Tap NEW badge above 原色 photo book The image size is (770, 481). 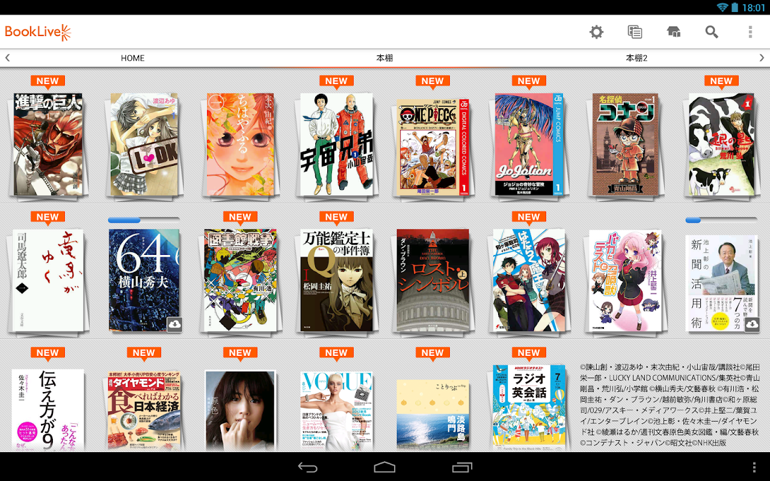click(240, 354)
